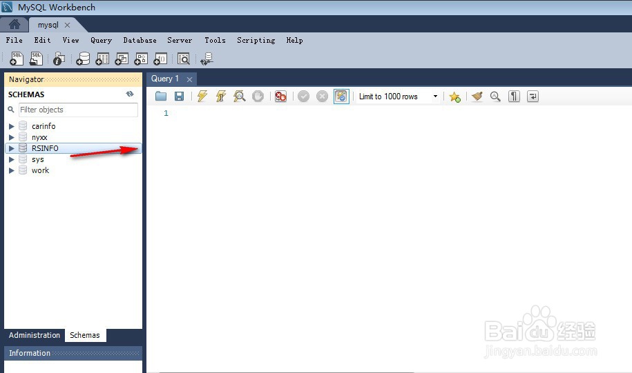Image resolution: width=632 pixels, height=373 pixels.
Task: Toggle continue on error icon
Action: [x=280, y=96]
